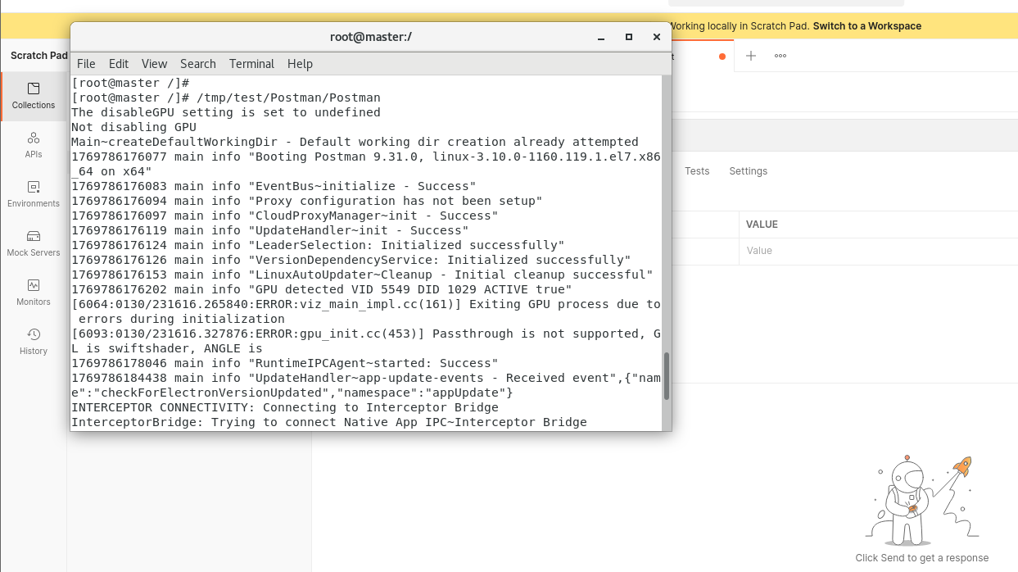
Task: Open the terminal Terminal menu
Action: click(252, 64)
